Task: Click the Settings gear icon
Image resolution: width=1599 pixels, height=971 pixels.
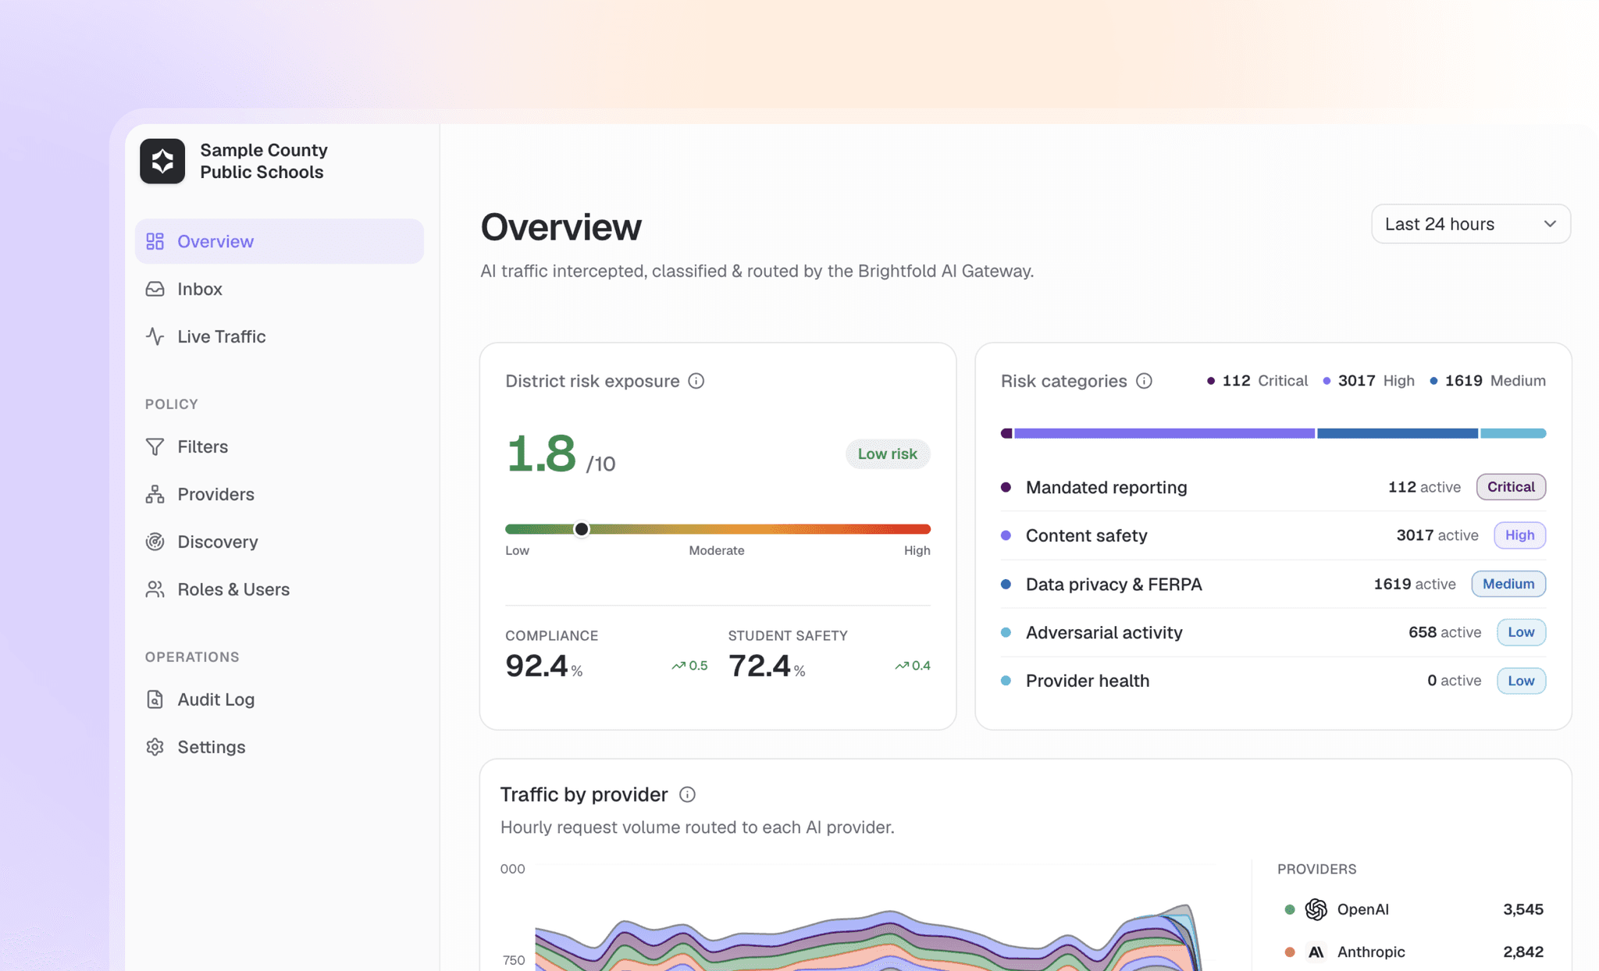Action: pyautogui.click(x=155, y=747)
